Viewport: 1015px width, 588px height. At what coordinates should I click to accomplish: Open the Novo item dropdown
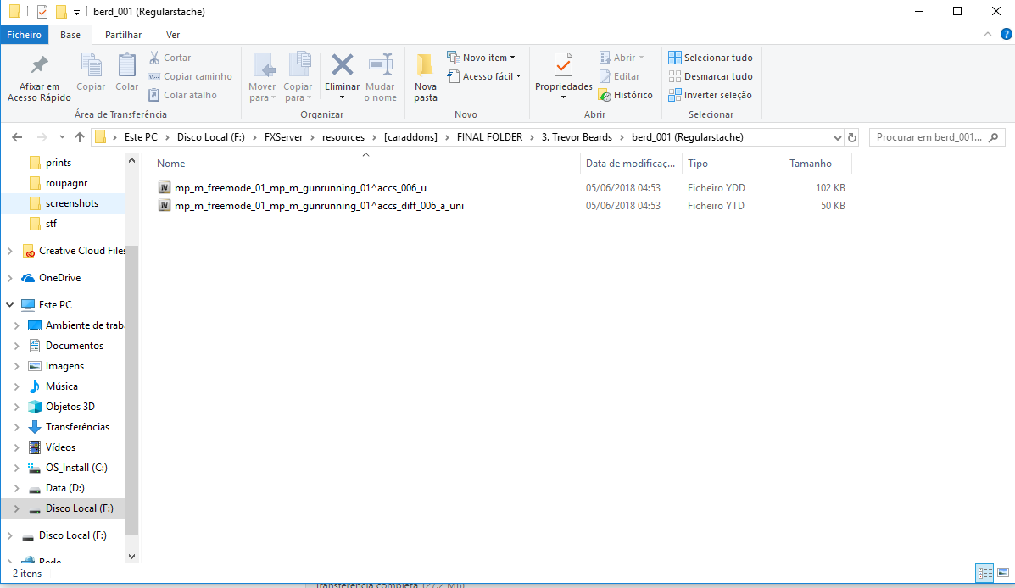[481, 58]
